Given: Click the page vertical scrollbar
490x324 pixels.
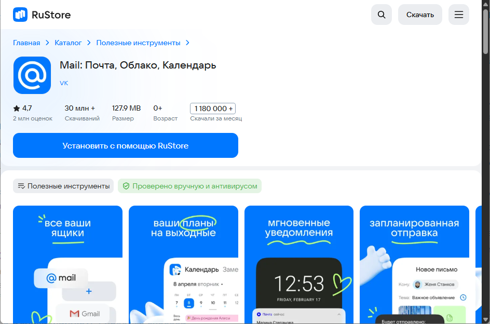Looking at the screenshot, I should click(486, 31).
